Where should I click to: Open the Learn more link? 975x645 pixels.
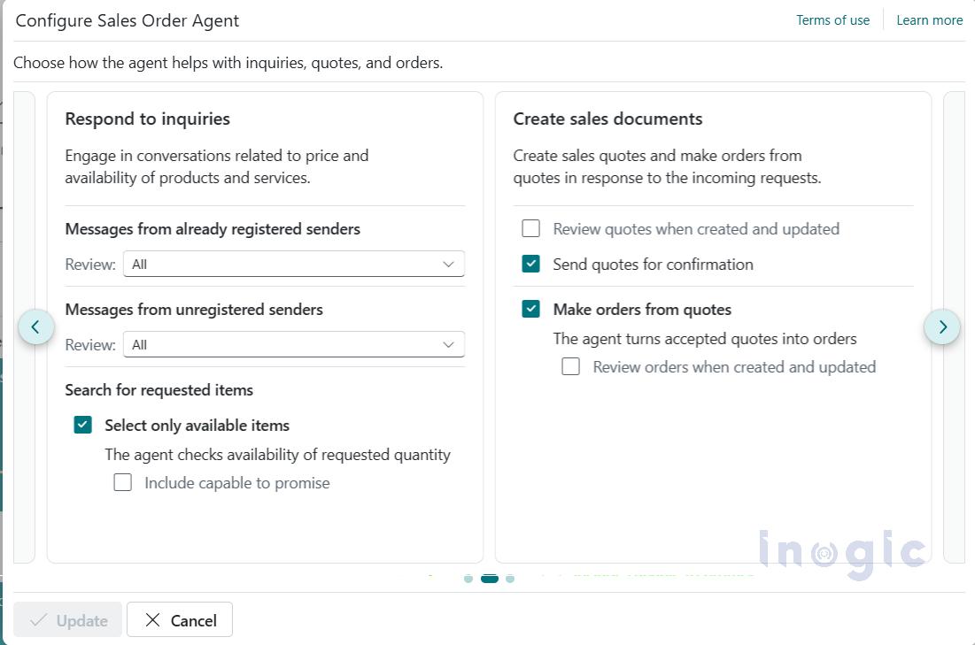click(929, 20)
